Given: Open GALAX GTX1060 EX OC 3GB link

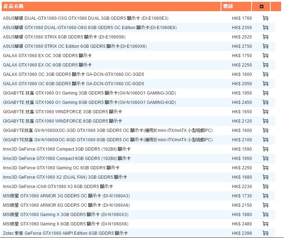Looking at the screenshot, I should [x=47, y=56].
